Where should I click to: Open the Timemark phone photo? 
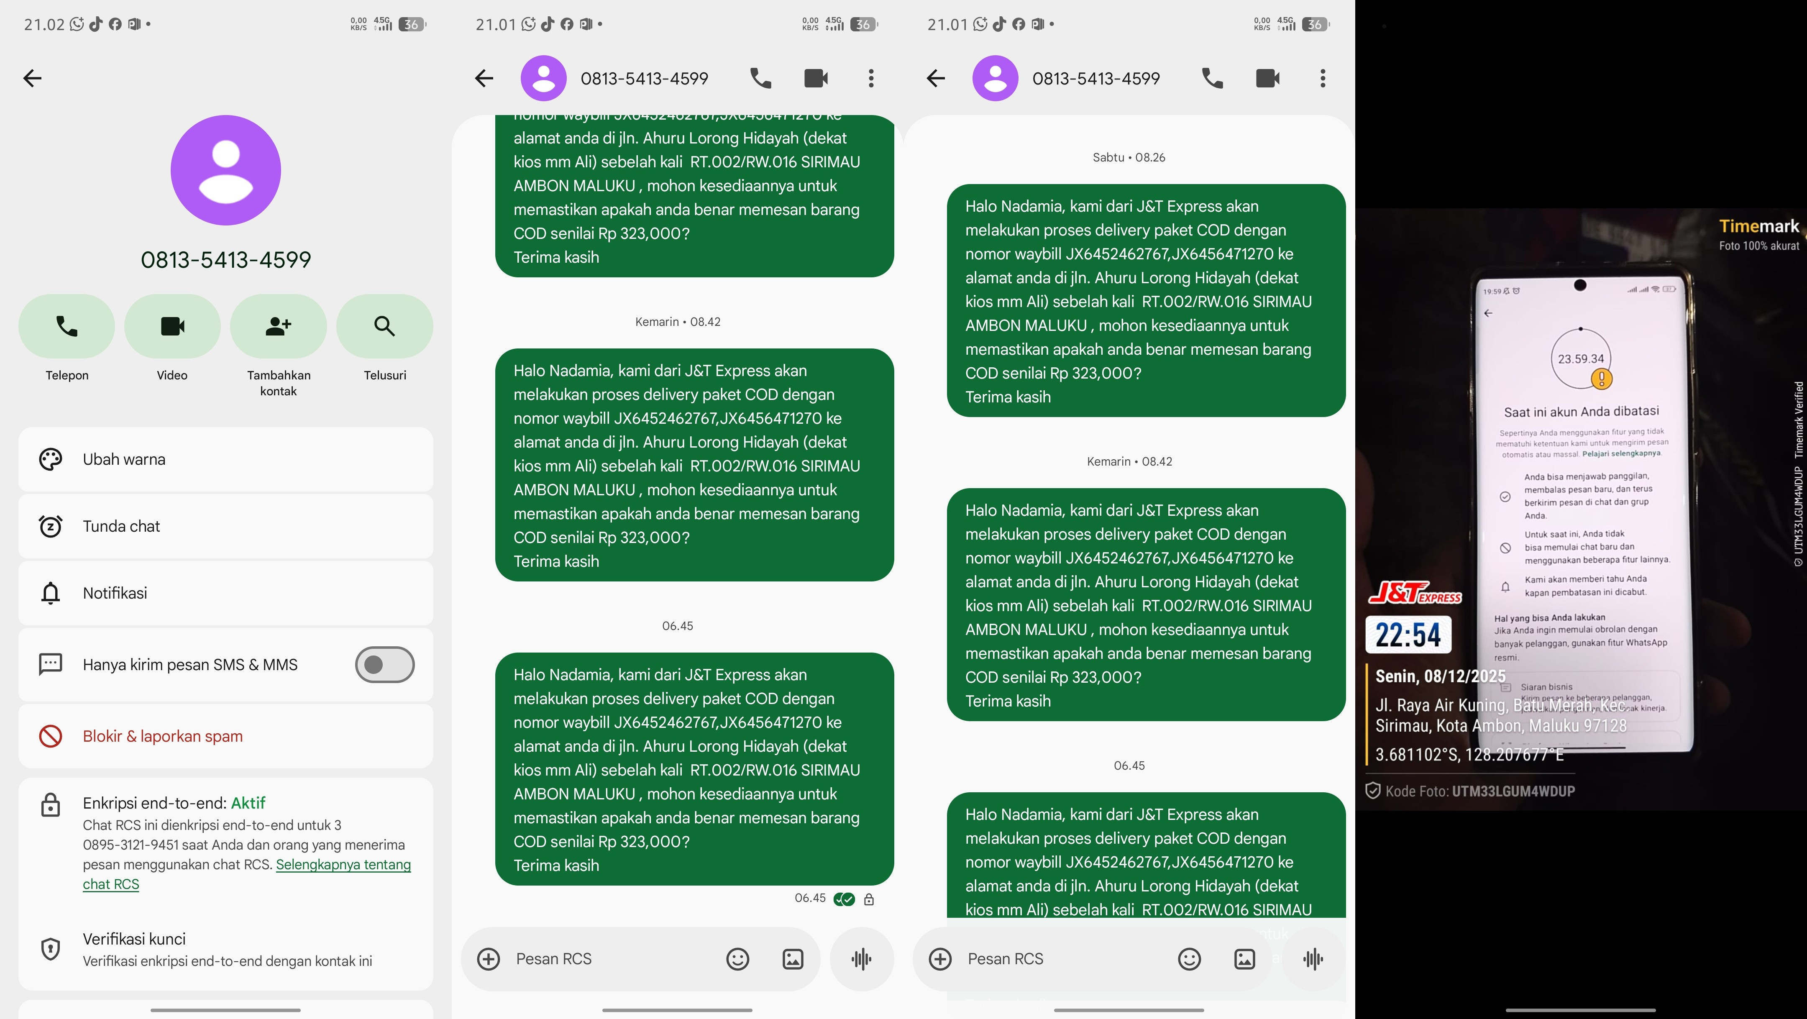(1581, 509)
